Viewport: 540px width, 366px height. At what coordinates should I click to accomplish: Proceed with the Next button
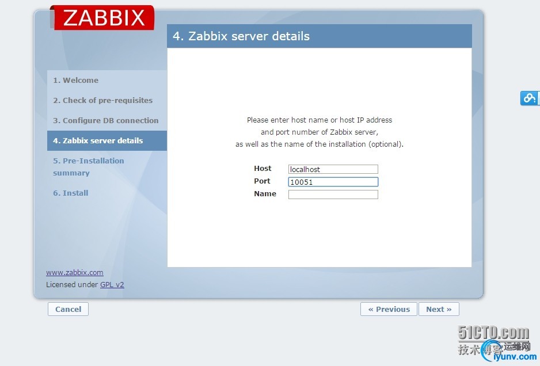point(439,309)
